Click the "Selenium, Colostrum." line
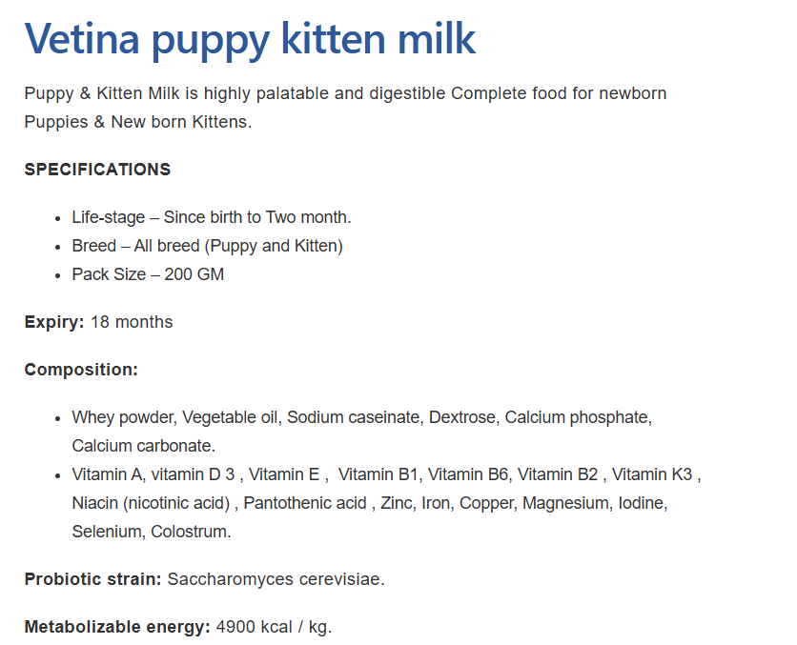This screenshot has width=797, height=645. (151, 532)
